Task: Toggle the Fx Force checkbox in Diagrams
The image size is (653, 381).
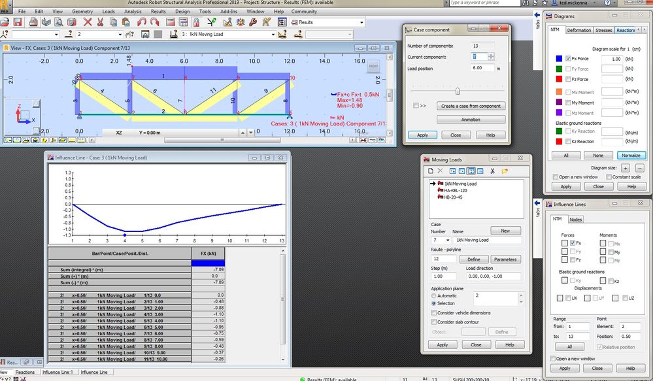Action: tap(568, 59)
